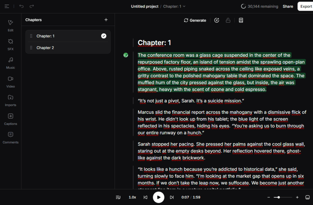Click the undo arrow in the top bar
This screenshot has height=205, width=313.
click(21, 6)
